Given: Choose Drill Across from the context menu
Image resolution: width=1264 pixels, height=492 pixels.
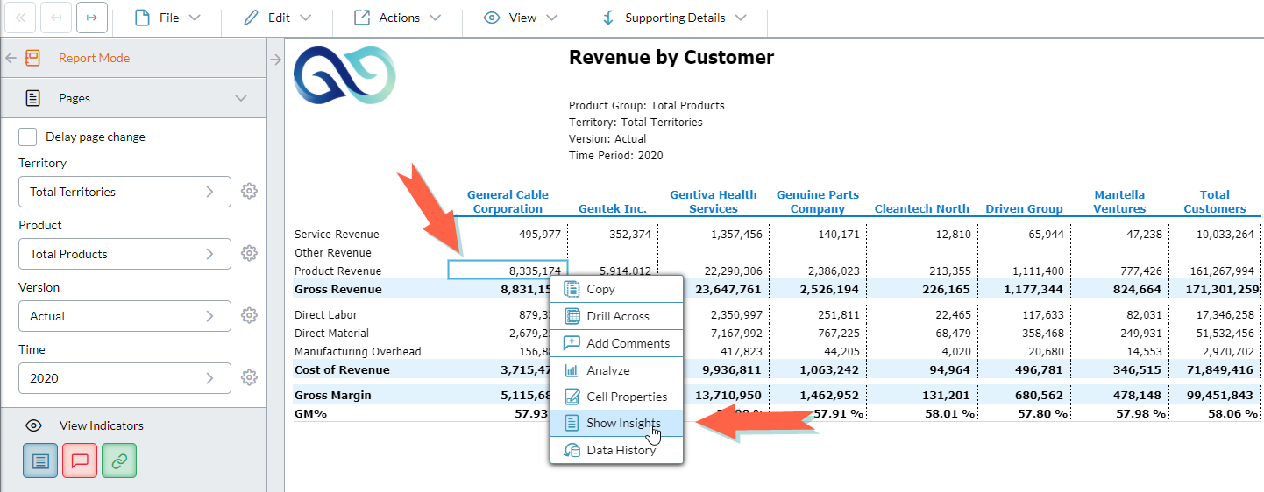Looking at the screenshot, I should (x=616, y=316).
